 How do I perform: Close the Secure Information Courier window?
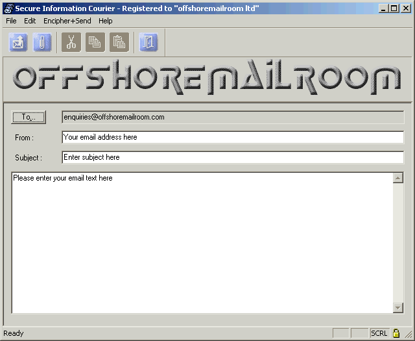click(406, 8)
